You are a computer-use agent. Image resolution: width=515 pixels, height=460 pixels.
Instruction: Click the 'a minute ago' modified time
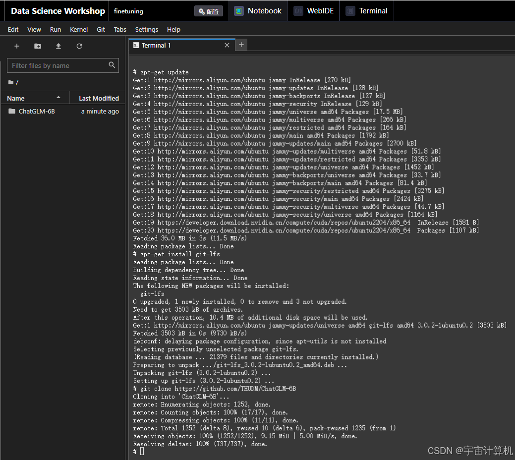click(x=100, y=112)
